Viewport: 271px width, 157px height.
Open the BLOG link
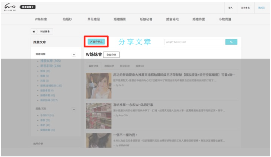point(261,8)
